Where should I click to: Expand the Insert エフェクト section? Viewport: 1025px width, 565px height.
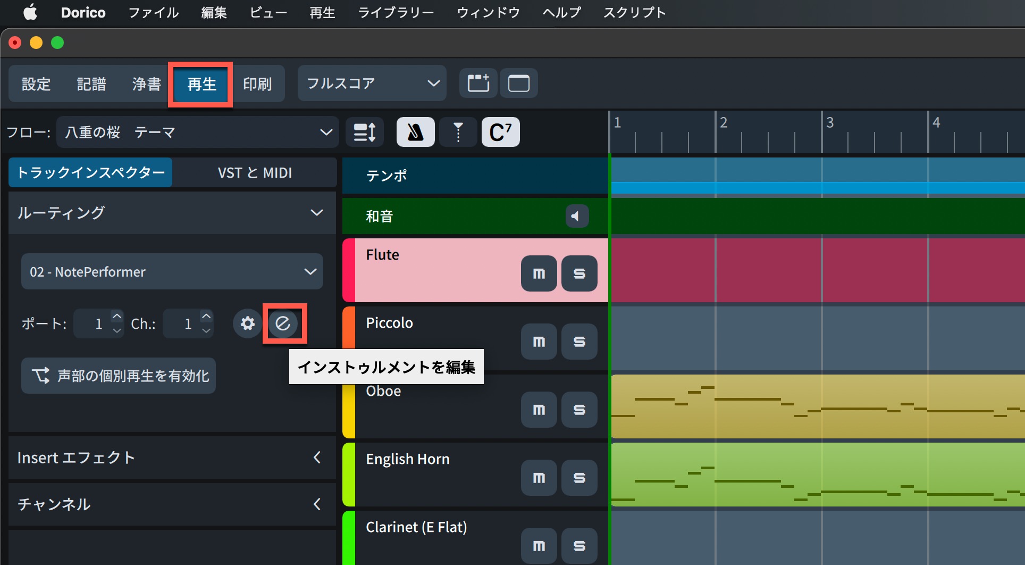[x=317, y=458]
